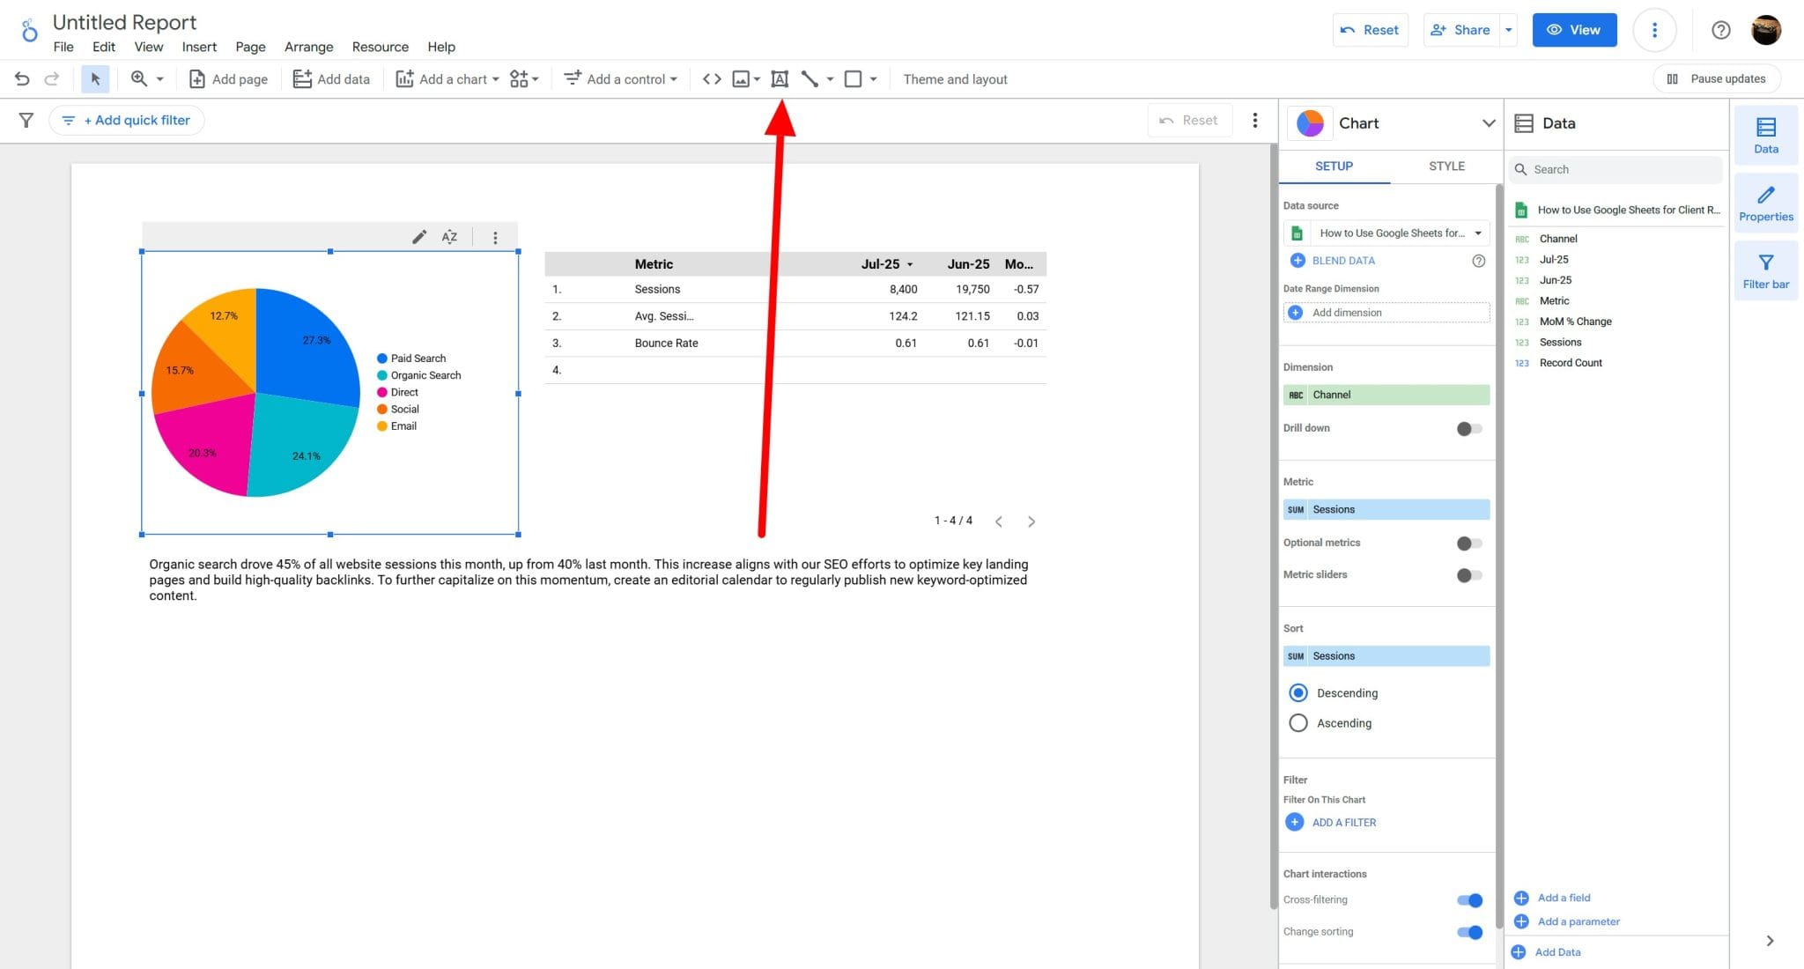
Task: Select the line drawing tool
Action: pyautogui.click(x=810, y=78)
